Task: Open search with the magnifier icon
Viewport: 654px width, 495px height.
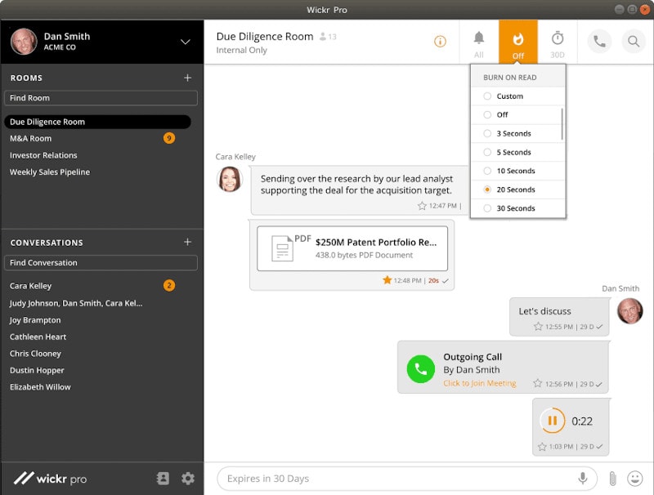Action: click(634, 42)
